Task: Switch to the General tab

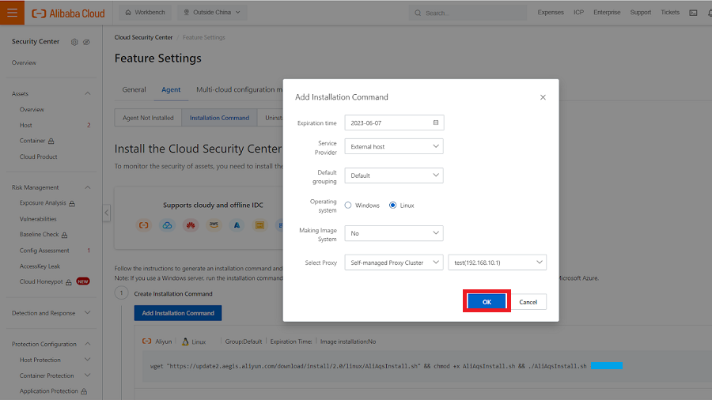Action: 134,89
